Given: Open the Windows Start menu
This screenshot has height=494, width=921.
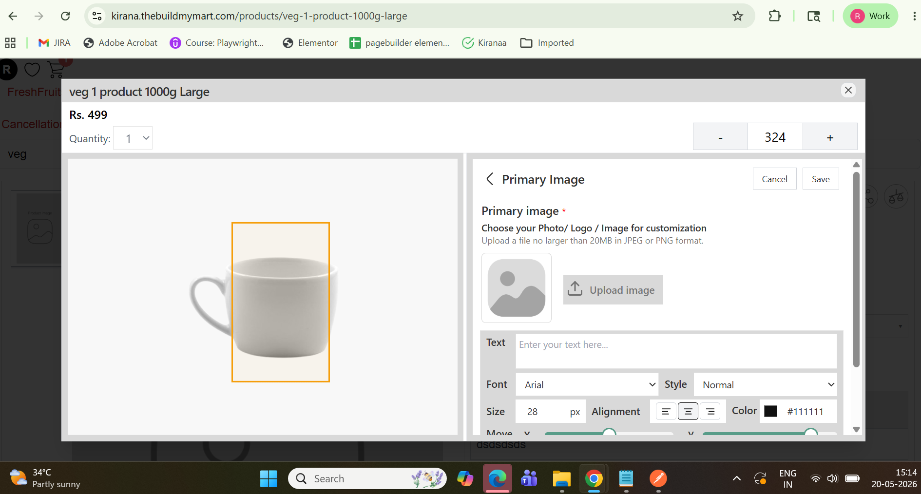Looking at the screenshot, I should coord(269,478).
